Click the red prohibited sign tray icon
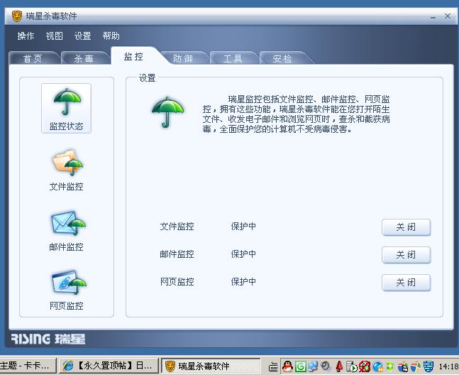459x375 pixels. point(365,366)
